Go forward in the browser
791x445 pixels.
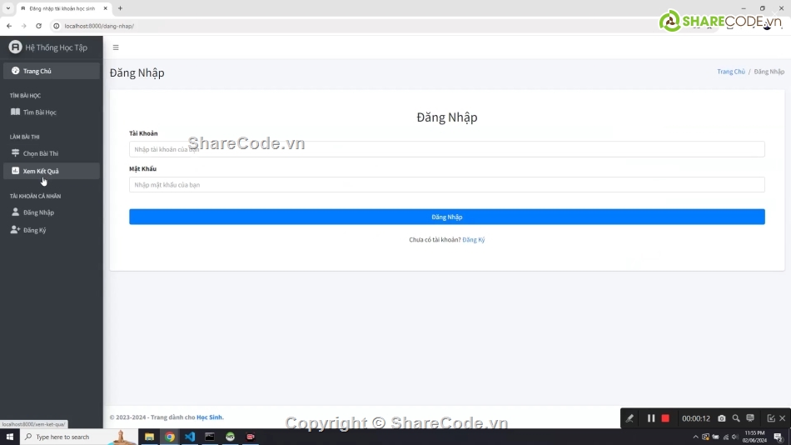[x=23, y=26]
